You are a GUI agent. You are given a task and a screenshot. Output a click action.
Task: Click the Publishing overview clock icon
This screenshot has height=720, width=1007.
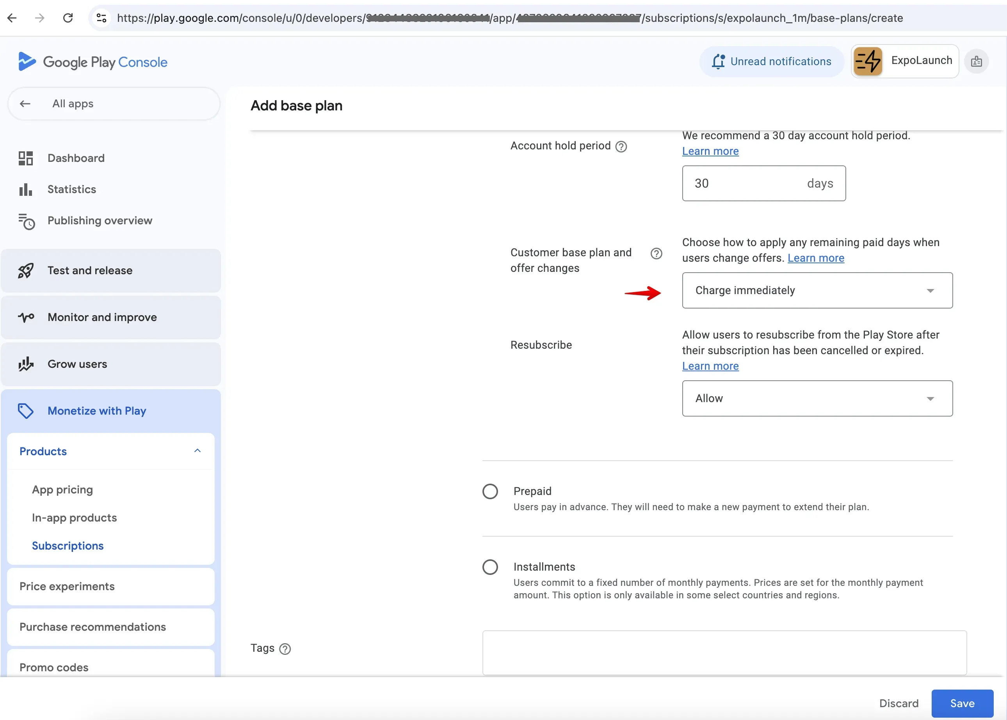(x=26, y=221)
